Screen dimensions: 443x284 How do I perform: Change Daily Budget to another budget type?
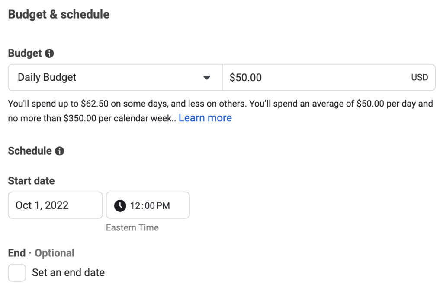click(115, 77)
